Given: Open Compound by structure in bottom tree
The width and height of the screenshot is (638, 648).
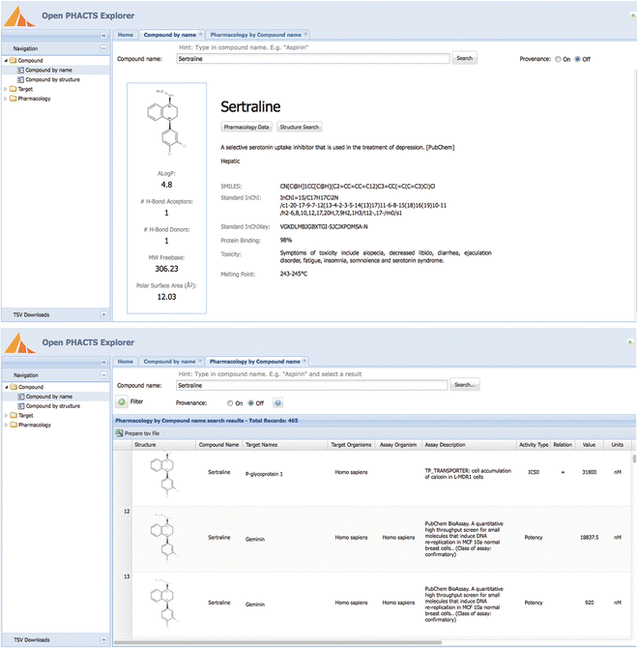Looking at the screenshot, I should [x=53, y=406].
